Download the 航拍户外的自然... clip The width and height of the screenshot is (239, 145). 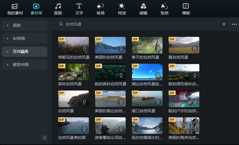click(195, 102)
